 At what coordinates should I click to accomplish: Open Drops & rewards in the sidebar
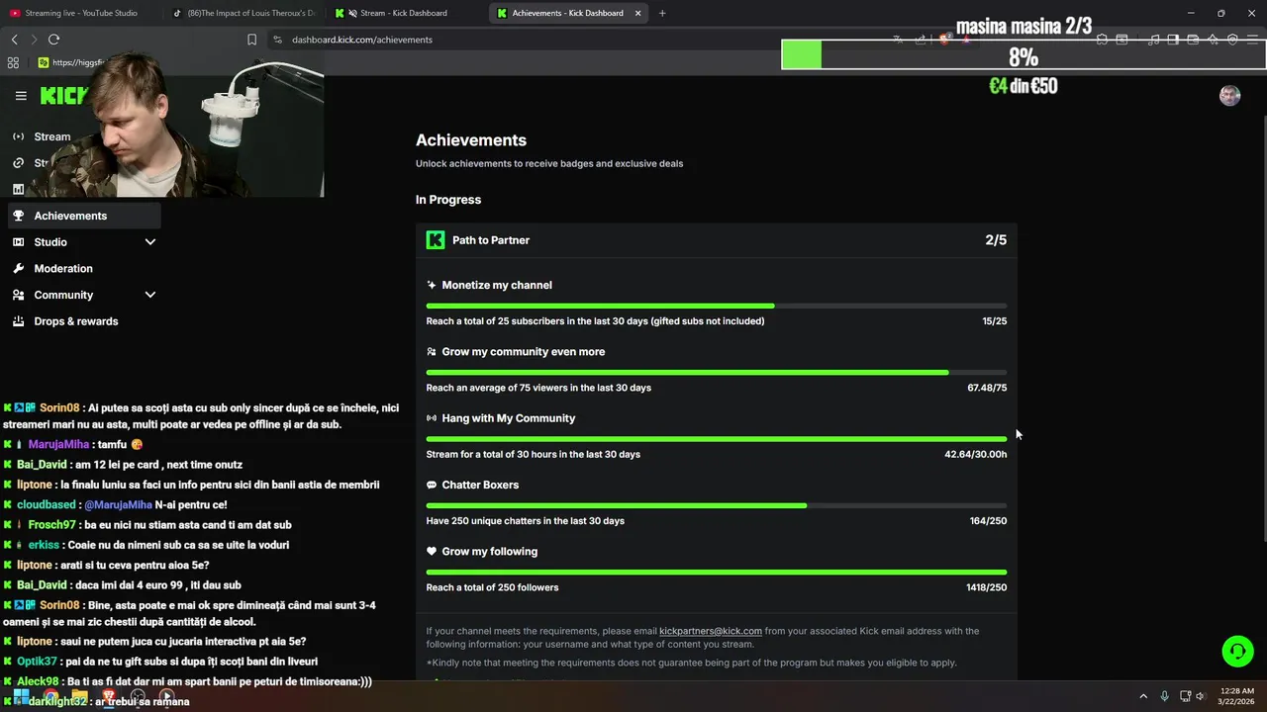pyautogui.click(x=83, y=321)
